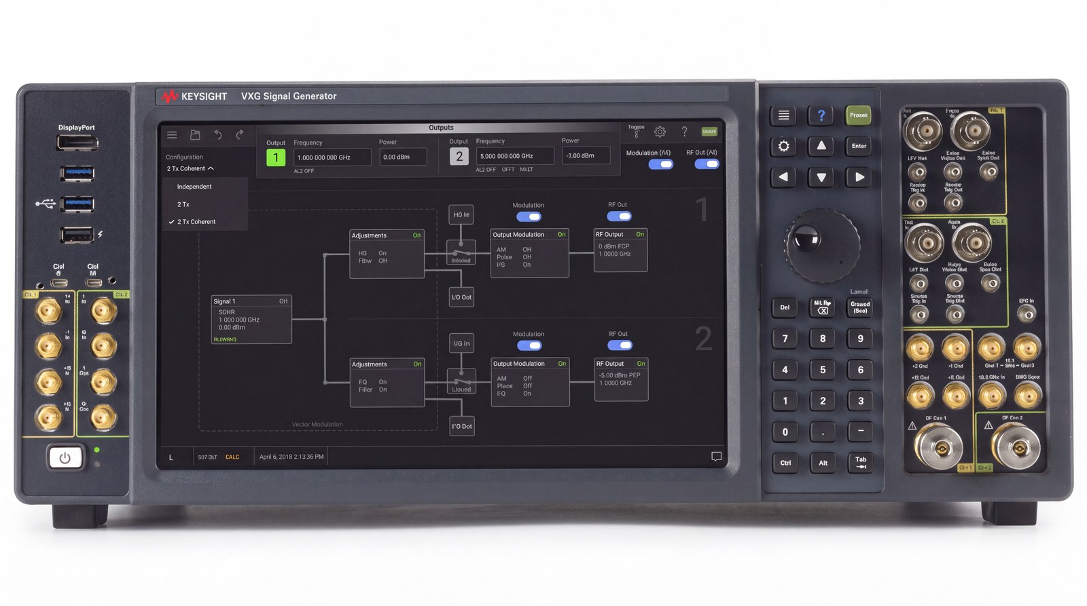Tap the green button beside the on-screen help icon
Screen dimensions: 1087x606
pyautogui.click(x=709, y=132)
